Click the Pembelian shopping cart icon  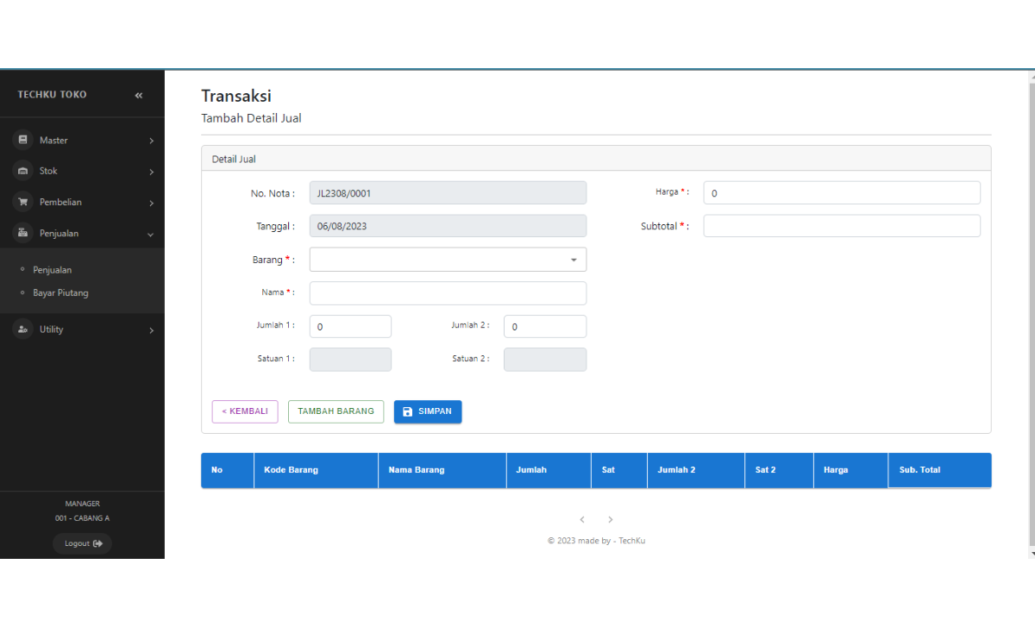(x=23, y=202)
